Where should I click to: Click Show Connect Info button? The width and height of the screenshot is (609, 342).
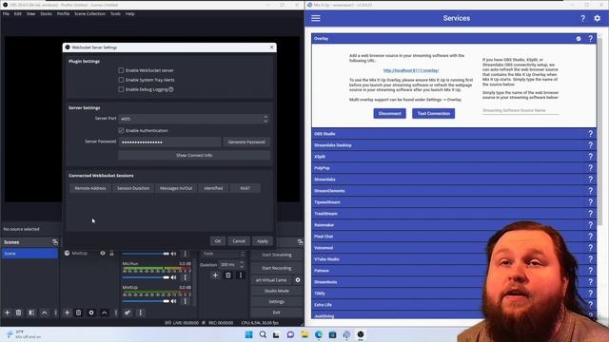194,155
